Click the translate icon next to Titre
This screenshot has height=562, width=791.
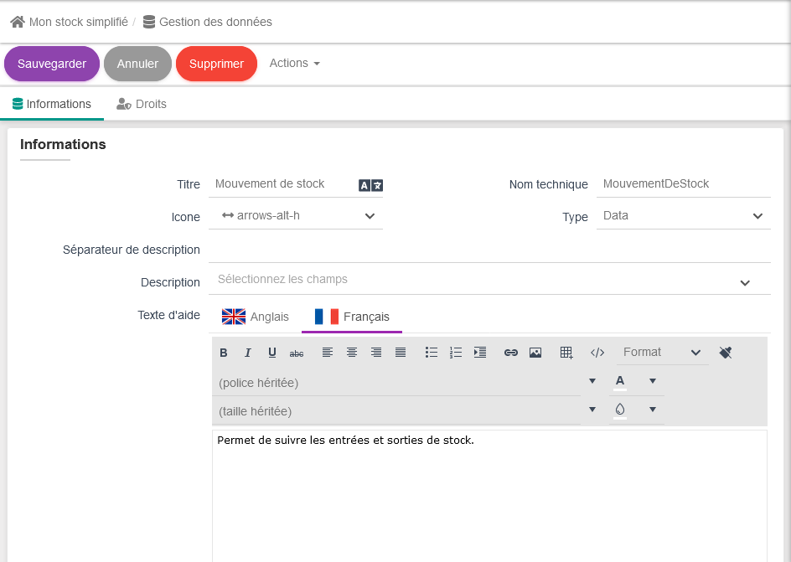tap(370, 185)
